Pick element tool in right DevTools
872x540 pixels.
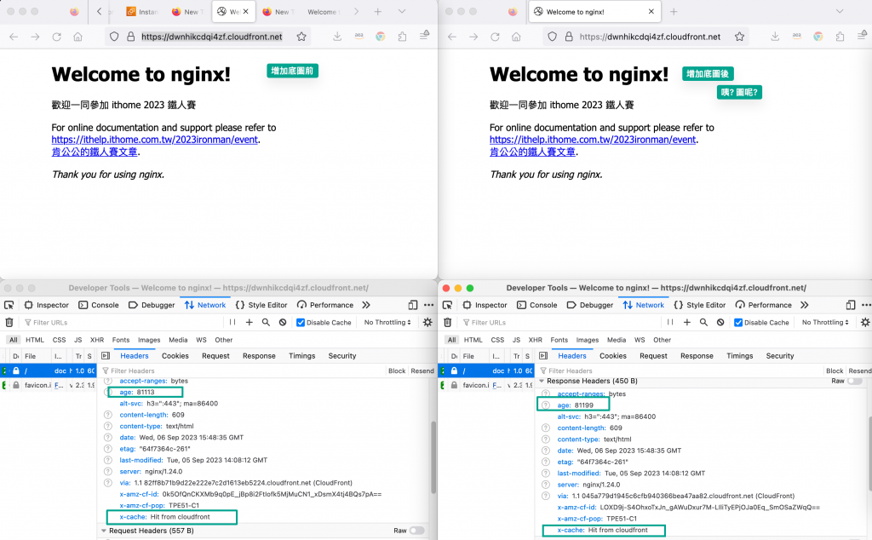(x=447, y=305)
